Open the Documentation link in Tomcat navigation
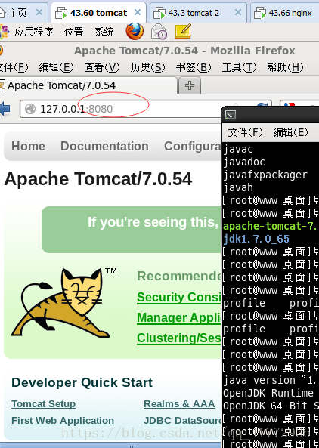The height and width of the screenshot is (448, 319). 104,147
